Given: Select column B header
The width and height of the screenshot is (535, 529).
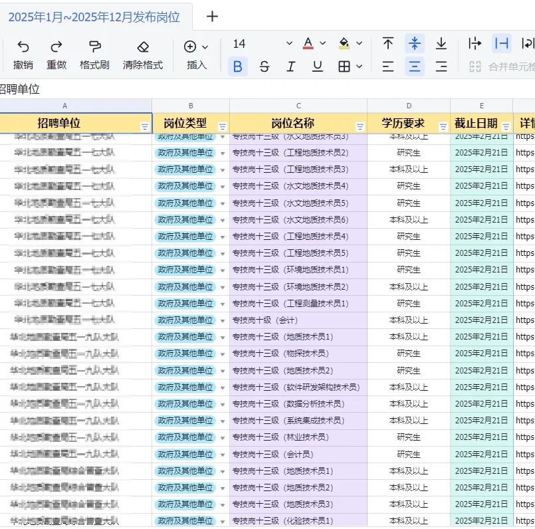Looking at the screenshot, I should point(191,106).
